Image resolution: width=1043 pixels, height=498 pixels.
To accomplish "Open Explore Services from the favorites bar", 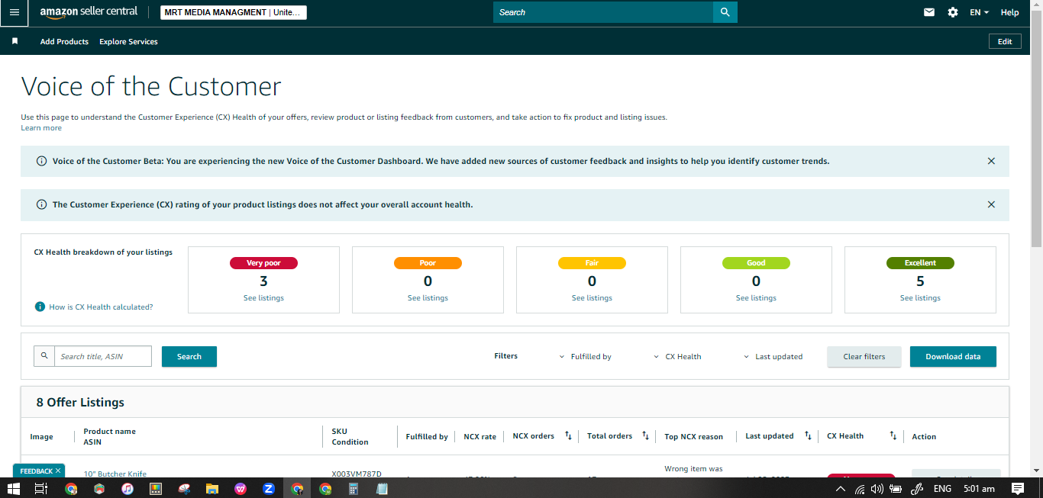I will (x=128, y=41).
